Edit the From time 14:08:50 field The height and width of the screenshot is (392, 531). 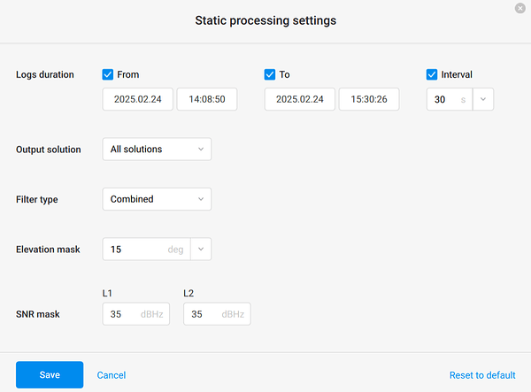207,99
